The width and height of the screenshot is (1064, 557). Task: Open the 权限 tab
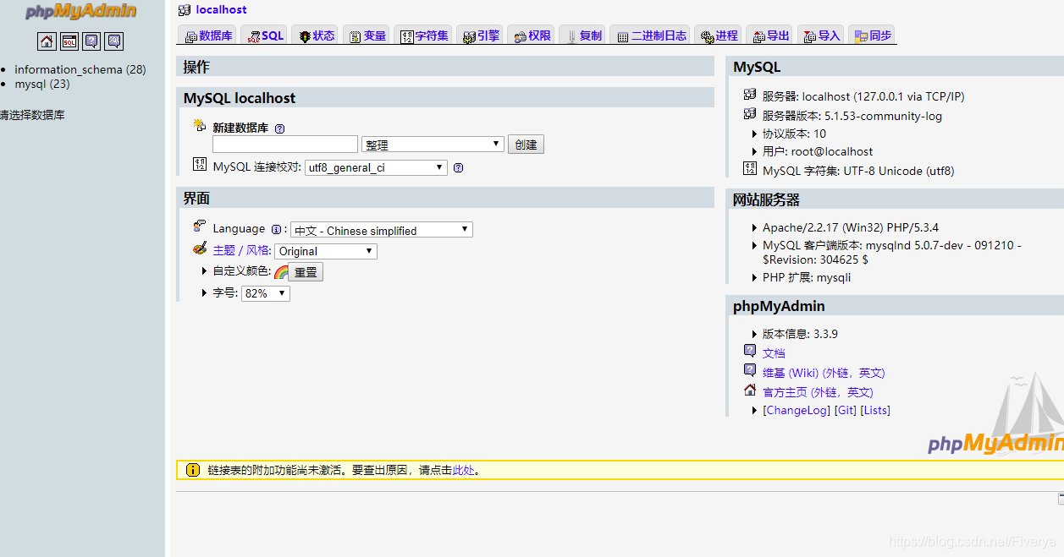tap(532, 35)
